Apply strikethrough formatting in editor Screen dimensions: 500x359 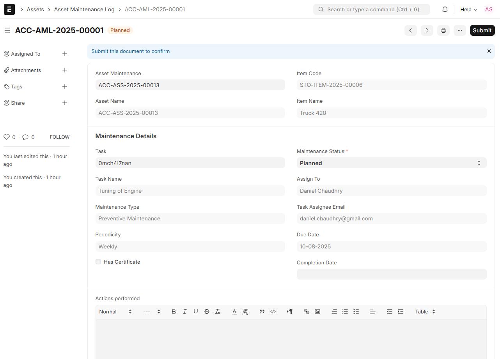pyautogui.click(x=207, y=311)
